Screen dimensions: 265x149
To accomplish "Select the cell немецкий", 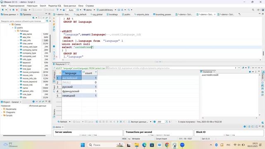I will click(x=72, y=96).
